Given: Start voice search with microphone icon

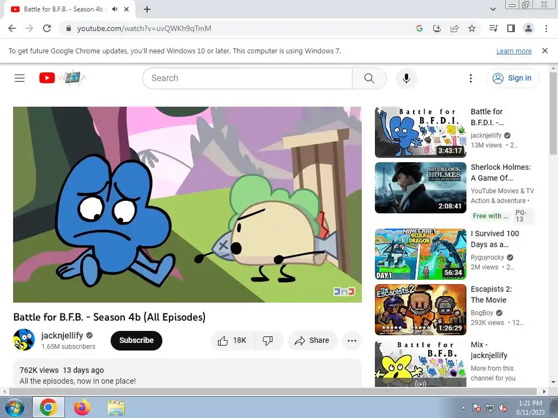Looking at the screenshot, I should tap(406, 78).
